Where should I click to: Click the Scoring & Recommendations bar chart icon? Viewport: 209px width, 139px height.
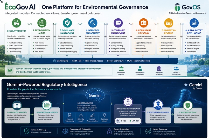point(92,115)
